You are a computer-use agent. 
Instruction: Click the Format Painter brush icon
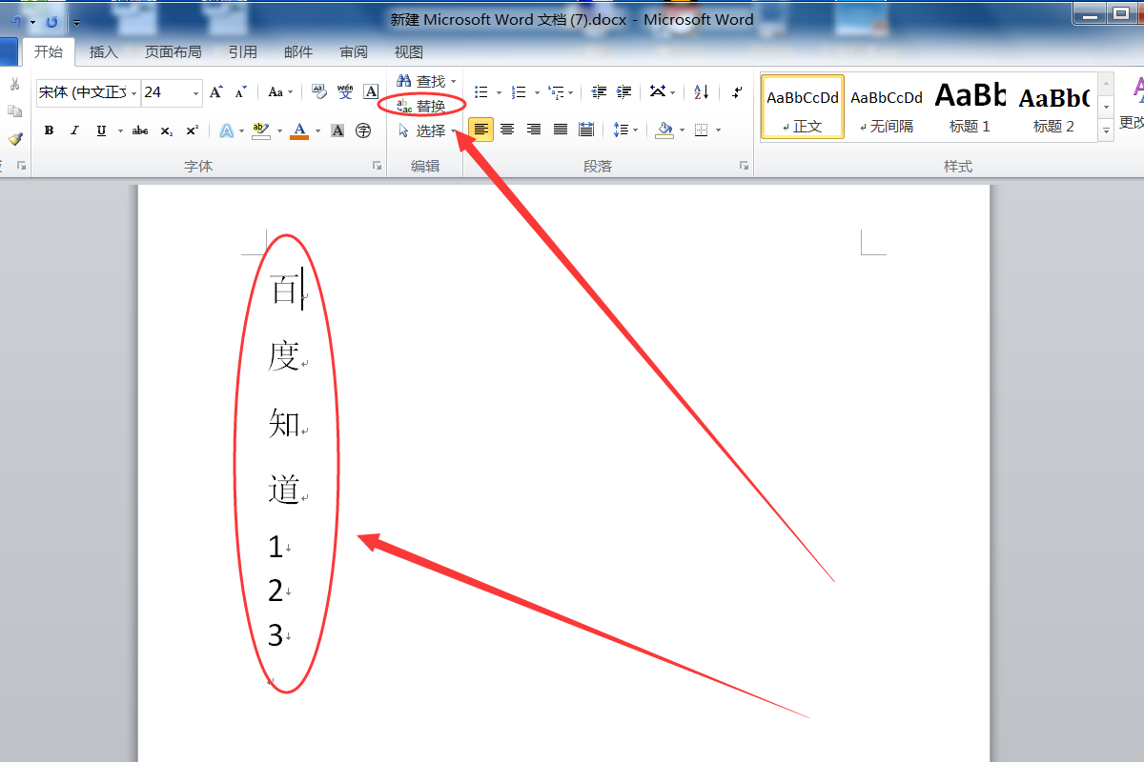[x=14, y=139]
